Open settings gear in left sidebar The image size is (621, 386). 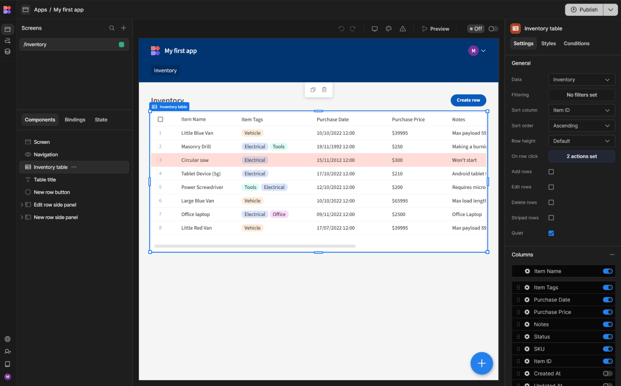tap(7, 339)
